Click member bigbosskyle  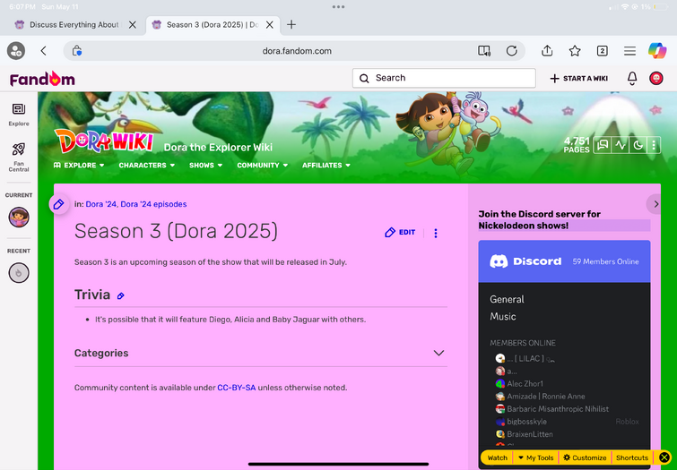point(521,422)
